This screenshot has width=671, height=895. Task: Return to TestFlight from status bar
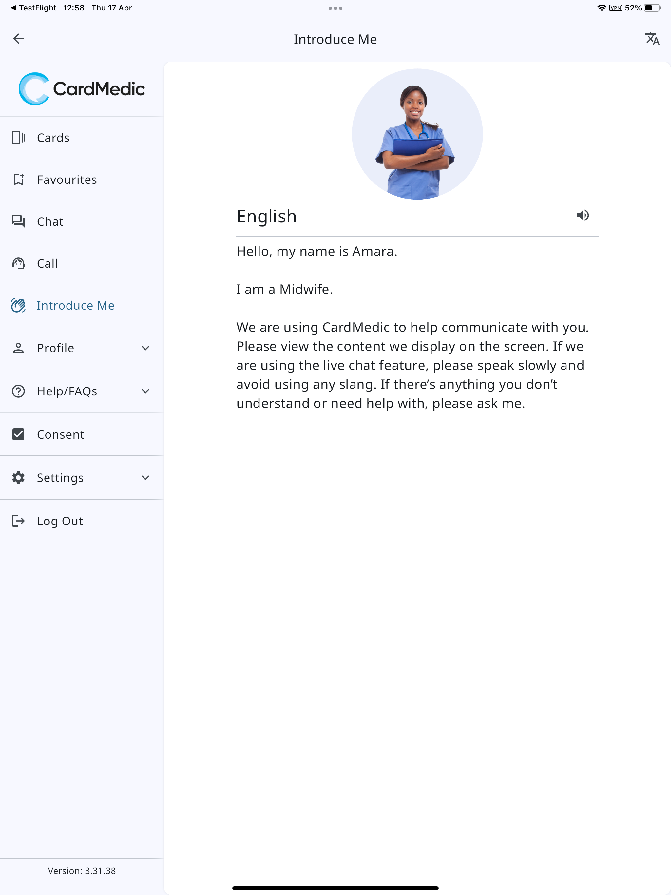(34, 8)
